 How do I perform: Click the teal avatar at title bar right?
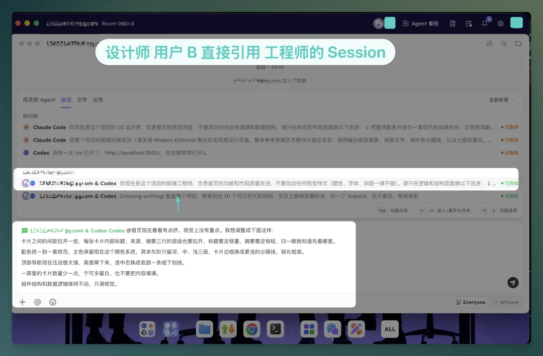pos(516,23)
